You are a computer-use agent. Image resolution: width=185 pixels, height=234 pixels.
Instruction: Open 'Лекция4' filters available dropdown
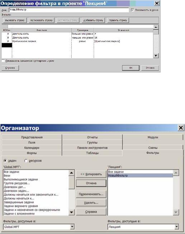[x=176, y=227]
